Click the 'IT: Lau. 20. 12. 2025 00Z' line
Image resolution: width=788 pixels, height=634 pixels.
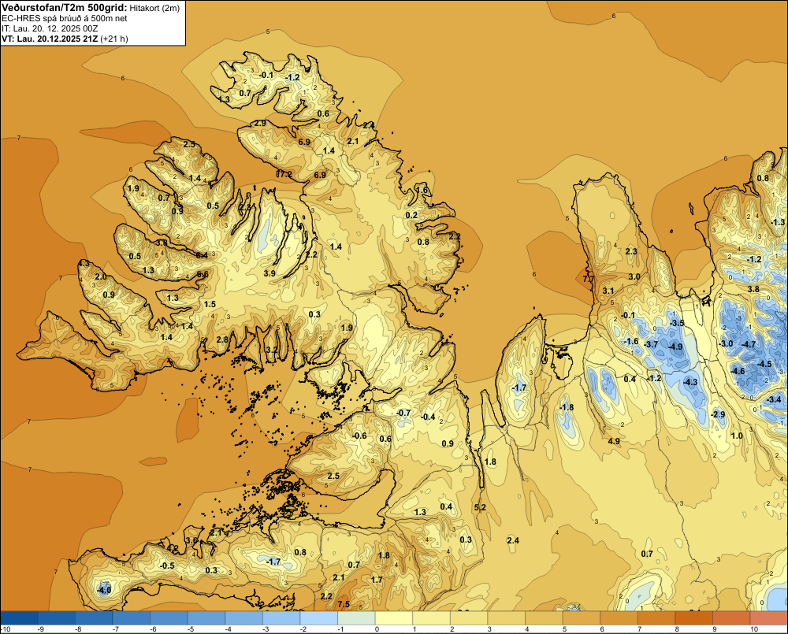click(x=50, y=28)
